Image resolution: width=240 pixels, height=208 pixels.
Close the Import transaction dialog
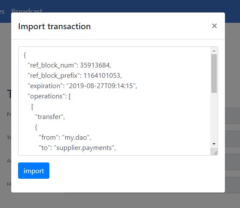214,26
